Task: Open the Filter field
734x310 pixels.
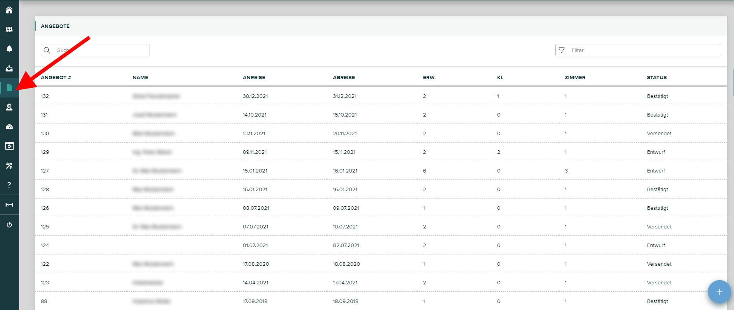Action: tap(642, 50)
